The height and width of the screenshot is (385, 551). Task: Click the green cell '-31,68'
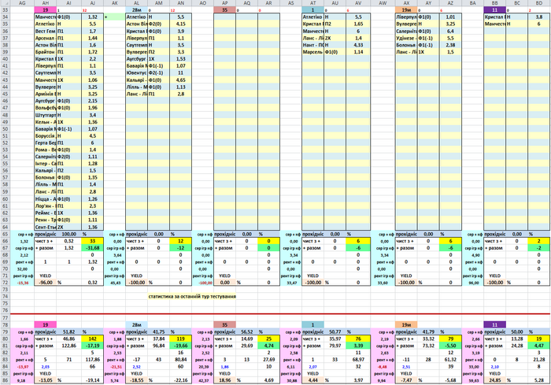[x=92, y=248]
